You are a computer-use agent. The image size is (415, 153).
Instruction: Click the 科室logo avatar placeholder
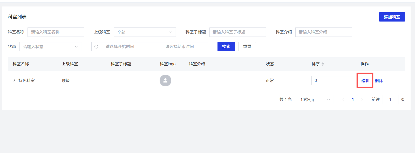[165, 80]
